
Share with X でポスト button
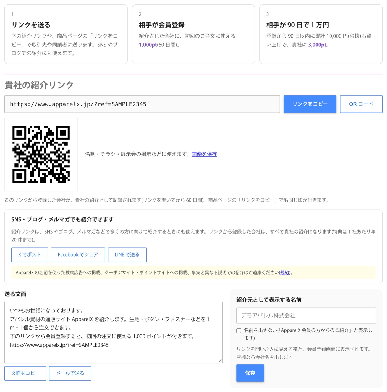point(30,255)
